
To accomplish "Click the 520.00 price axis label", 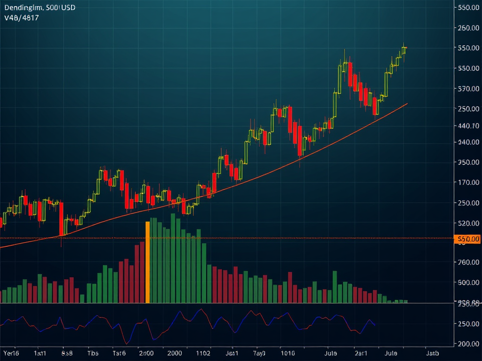I will click(468, 223).
